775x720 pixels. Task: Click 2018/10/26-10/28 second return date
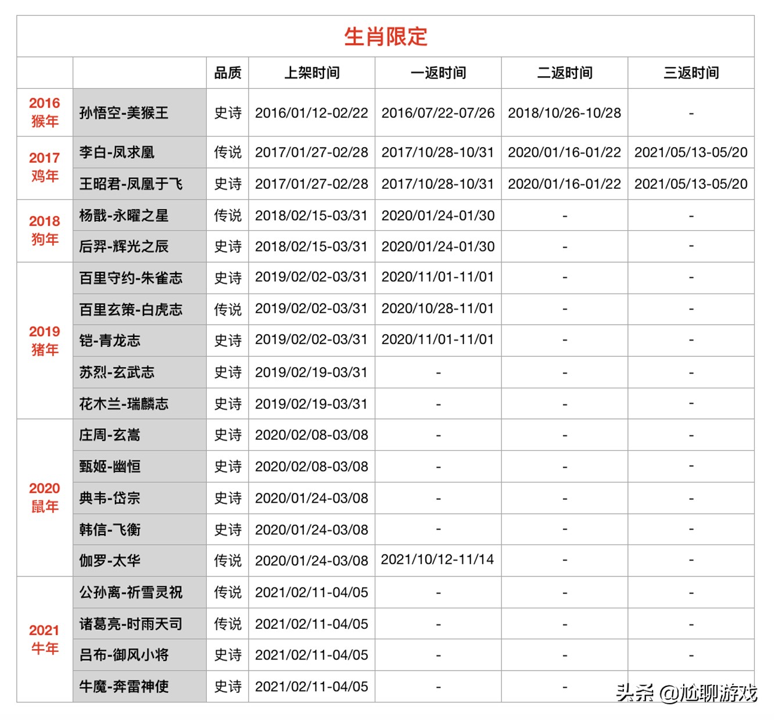pos(565,113)
